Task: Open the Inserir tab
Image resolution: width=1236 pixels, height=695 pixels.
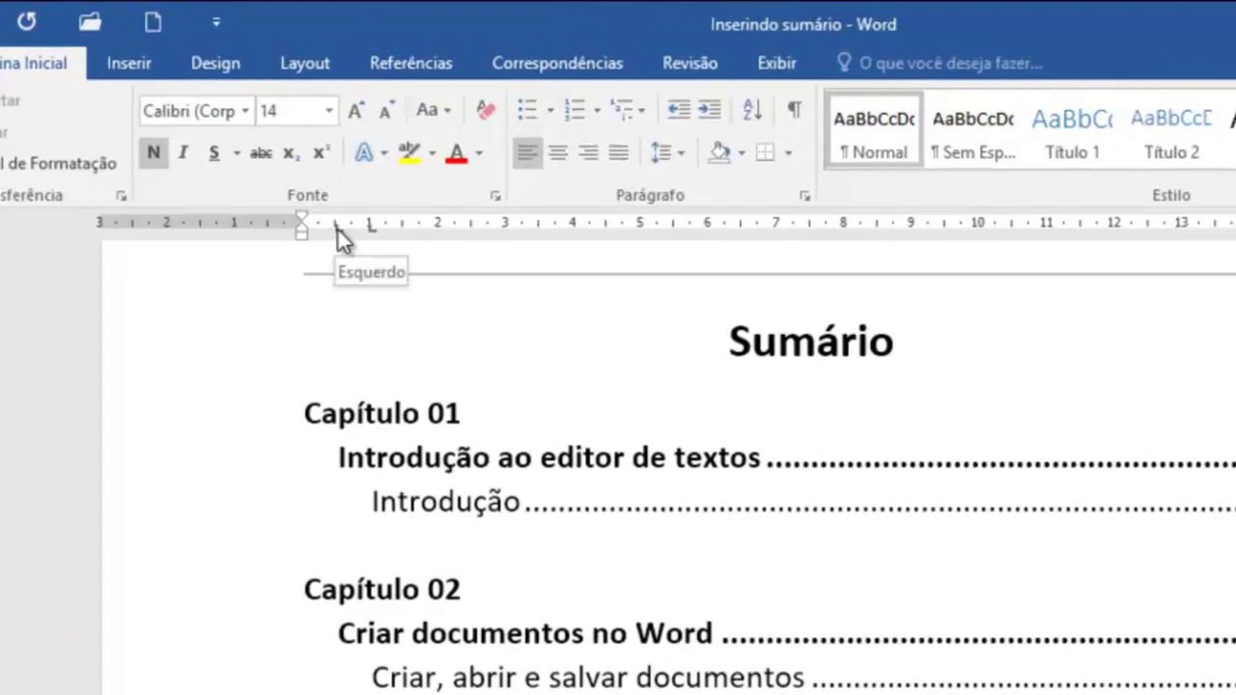Action: 128,63
